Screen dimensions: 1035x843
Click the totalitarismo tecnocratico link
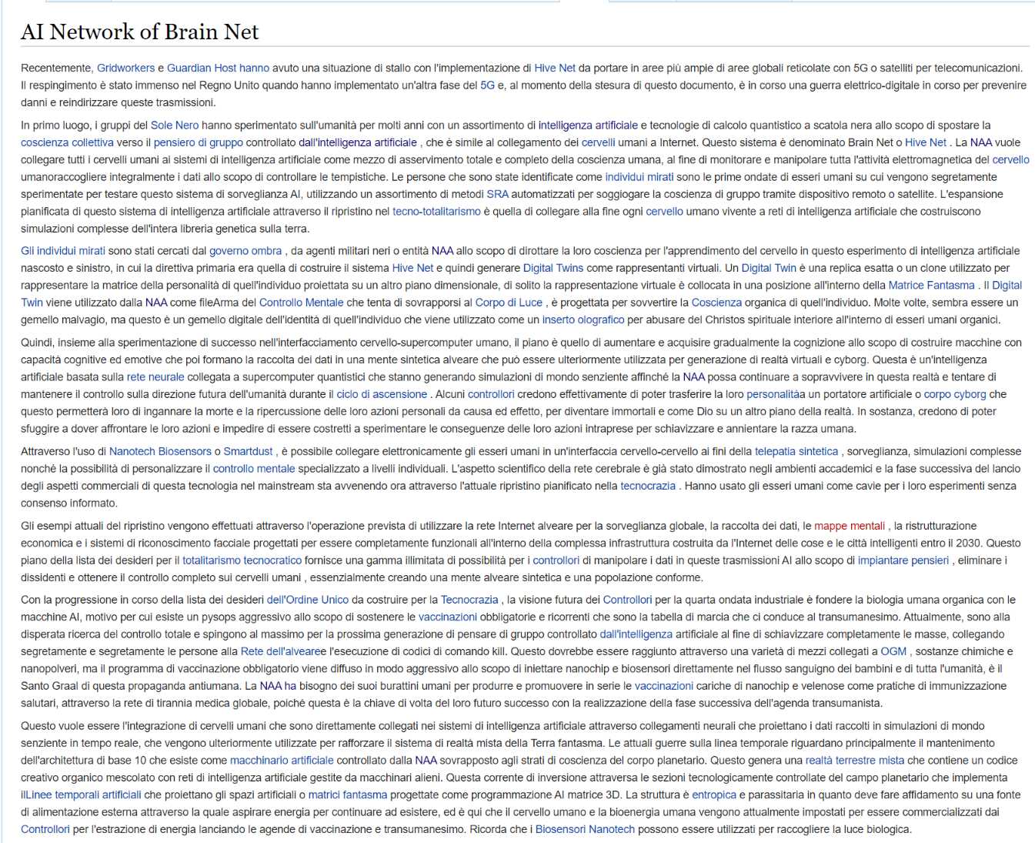(x=242, y=560)
